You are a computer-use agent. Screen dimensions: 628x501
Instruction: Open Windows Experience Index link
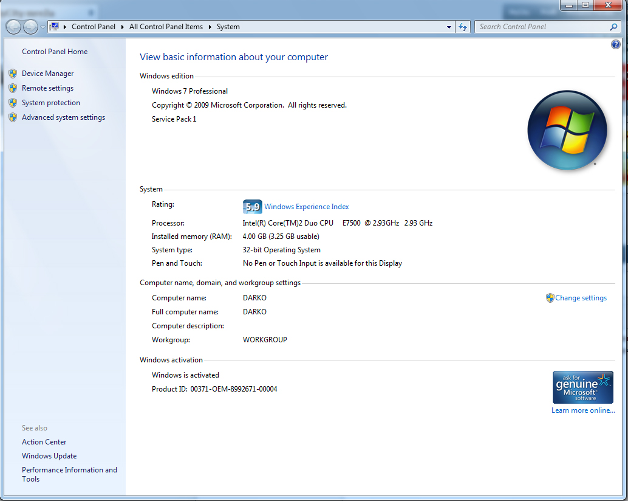306,207
